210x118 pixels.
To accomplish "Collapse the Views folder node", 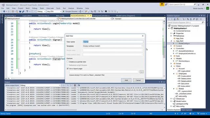I will (171, 66).
